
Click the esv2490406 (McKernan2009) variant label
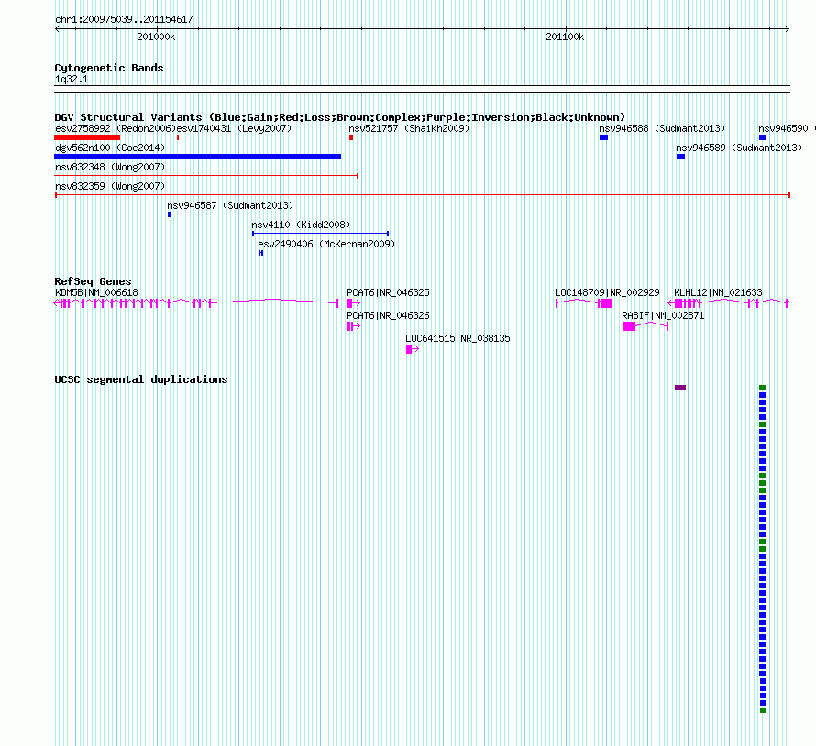tap(326, 244)
